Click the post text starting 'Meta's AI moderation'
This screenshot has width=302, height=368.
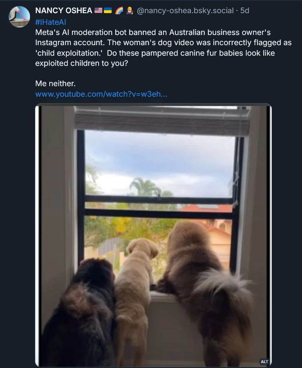click(163, 48)
